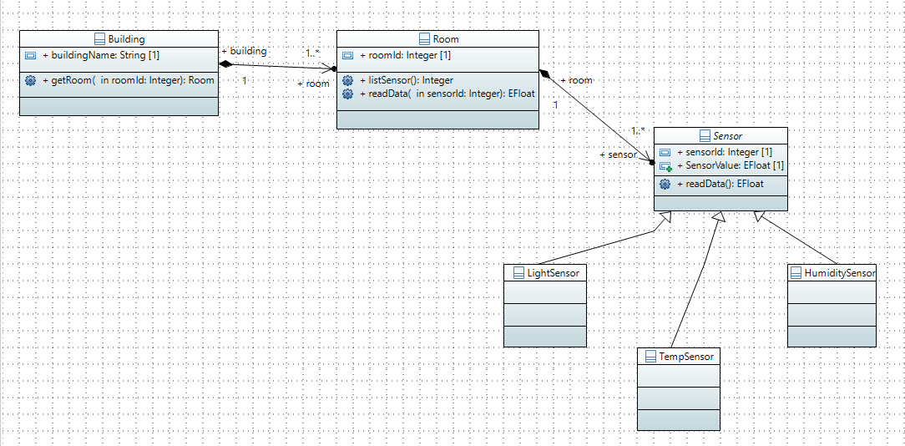
Task: Click the TempSensor class icon
Action: pyautogui.click(x=650, y=357)
